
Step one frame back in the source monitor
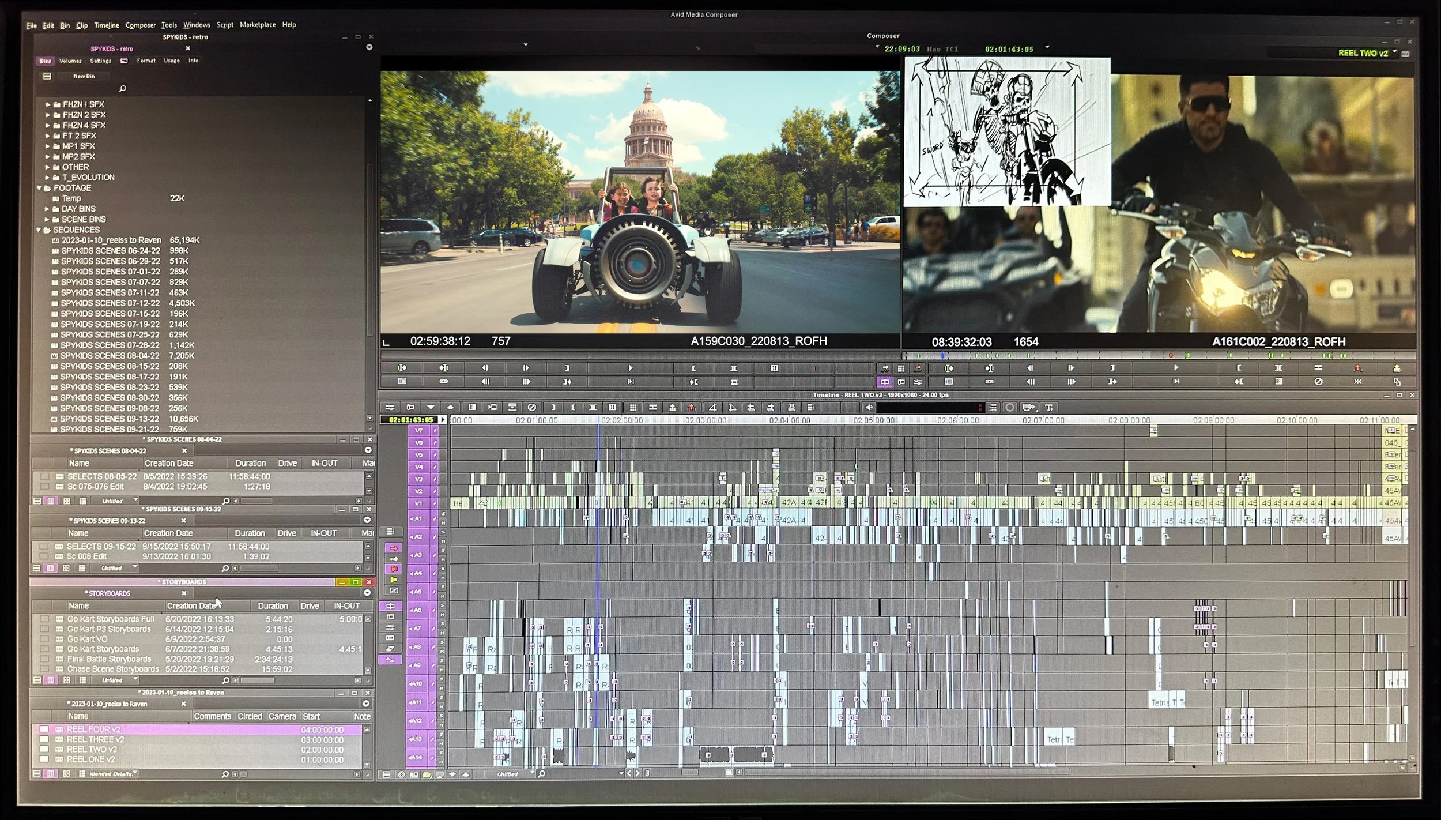(485, 368)
